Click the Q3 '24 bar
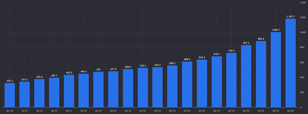 231,80
